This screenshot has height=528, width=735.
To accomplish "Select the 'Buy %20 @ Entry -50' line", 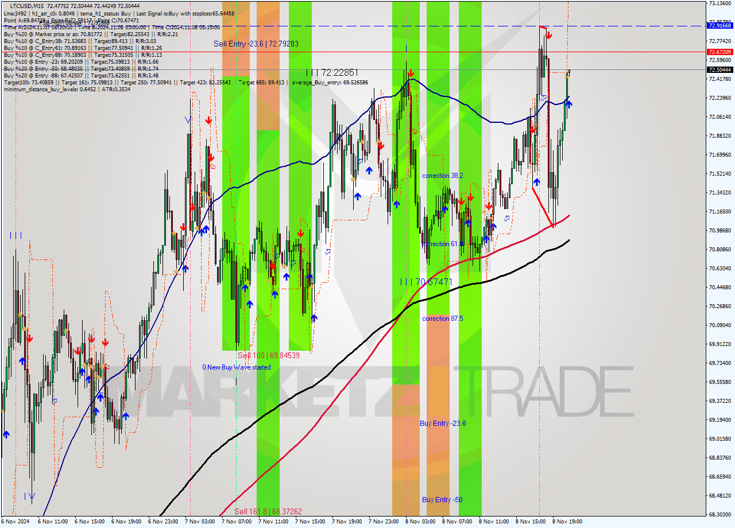I will click(81, 68).
